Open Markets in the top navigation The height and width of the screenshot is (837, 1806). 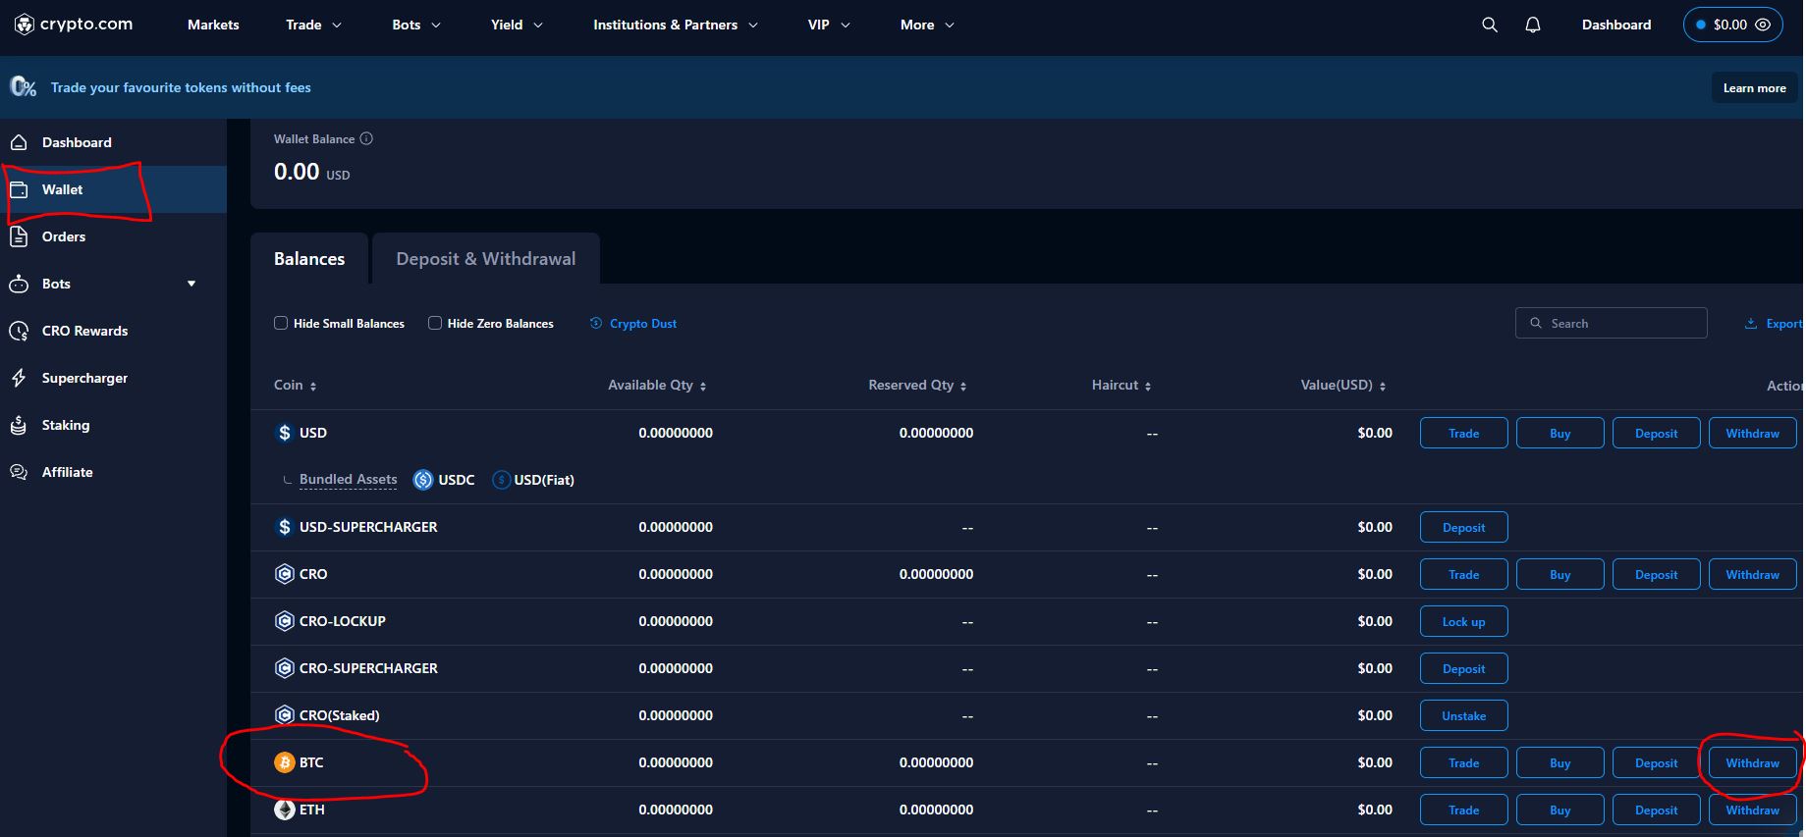pos(213,25)
